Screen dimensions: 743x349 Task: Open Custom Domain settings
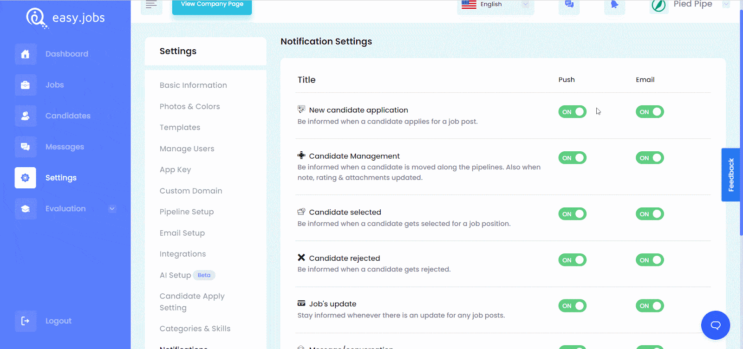pyautogui.click(x=191, y=191)
